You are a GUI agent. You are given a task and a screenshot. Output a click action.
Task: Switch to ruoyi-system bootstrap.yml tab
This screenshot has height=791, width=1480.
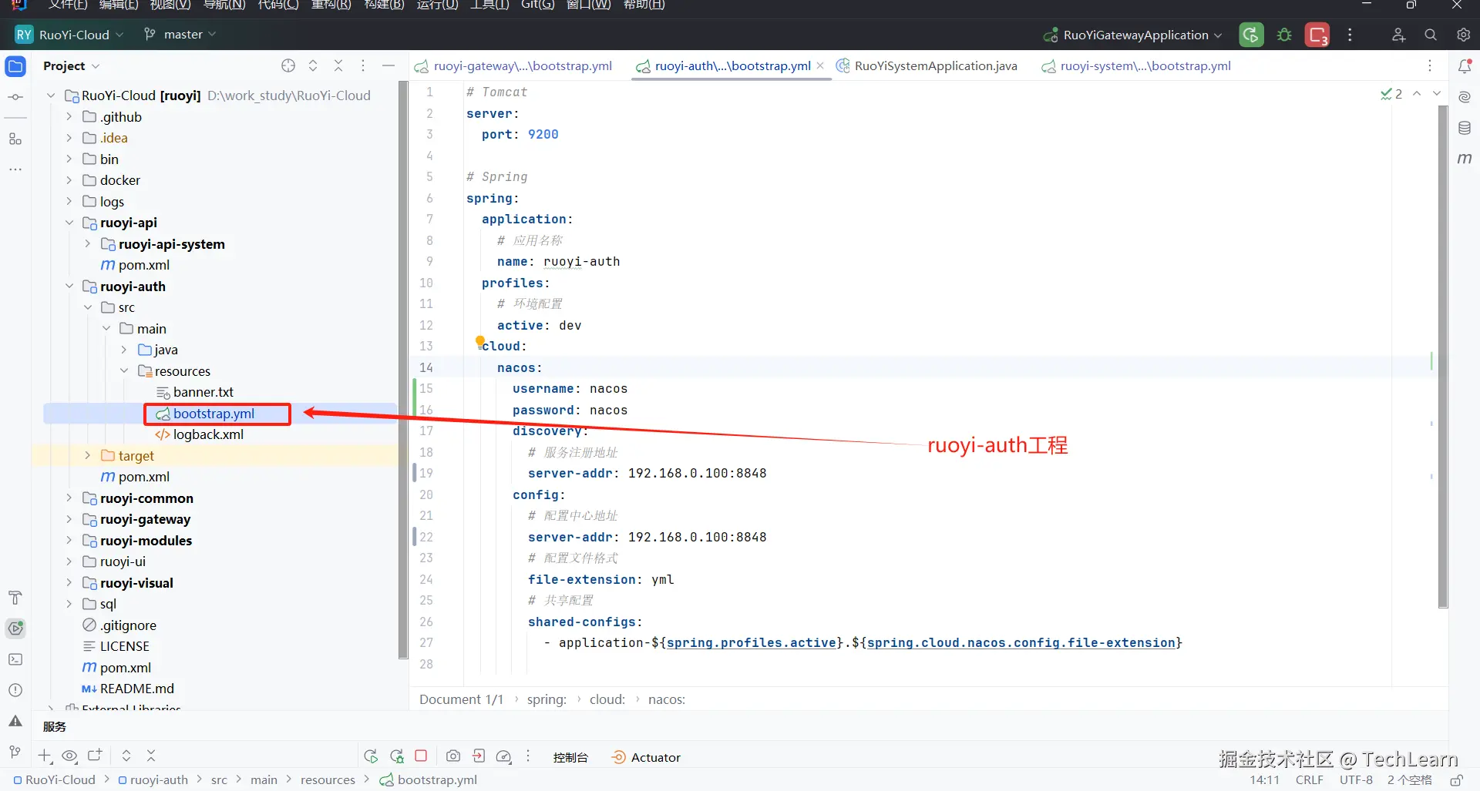(1136, 66)
